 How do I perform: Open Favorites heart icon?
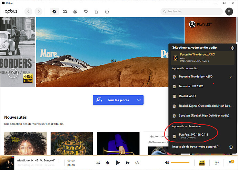pyautogui.click(x=86, y=12)
